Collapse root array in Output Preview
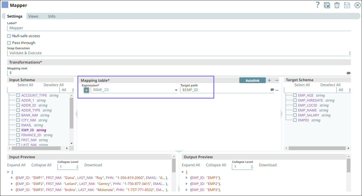The image size is (362, 196). click(183, 172)
